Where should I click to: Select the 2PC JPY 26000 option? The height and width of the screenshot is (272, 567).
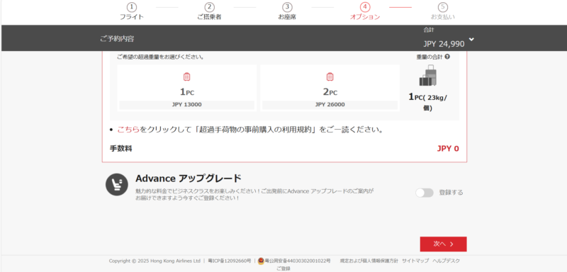point(330,88)
